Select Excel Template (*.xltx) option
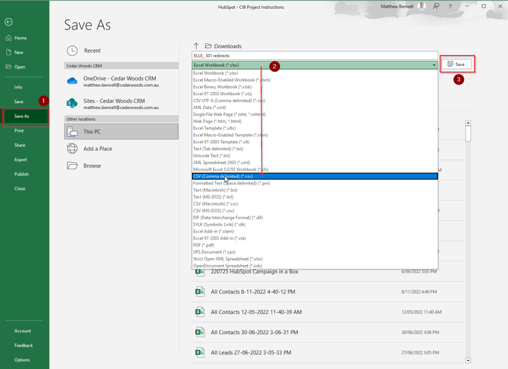This screenshot has height=369, width=508. [x=314, y=128]
